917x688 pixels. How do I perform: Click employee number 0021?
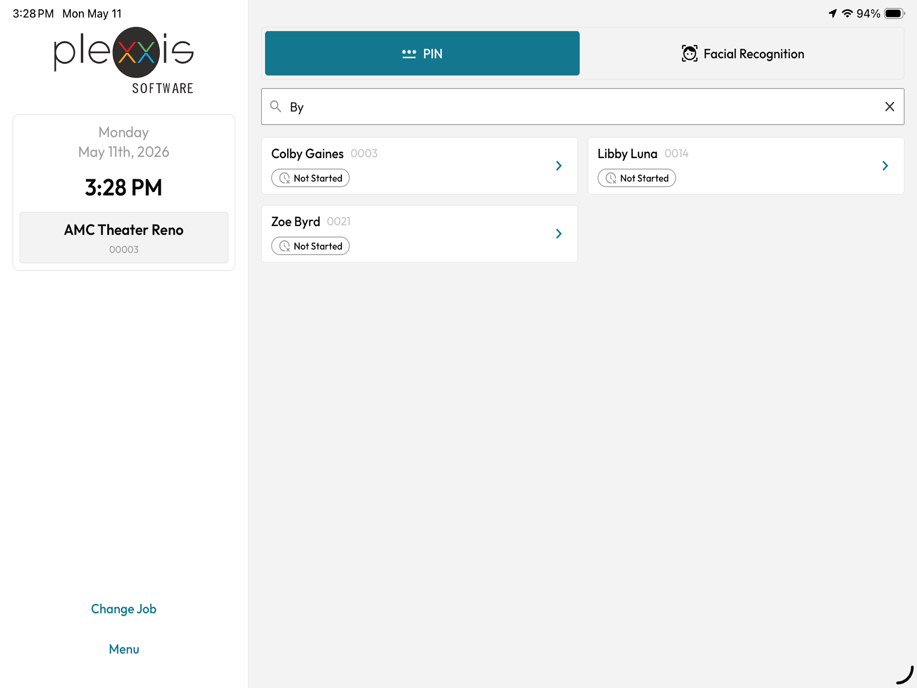339,222
